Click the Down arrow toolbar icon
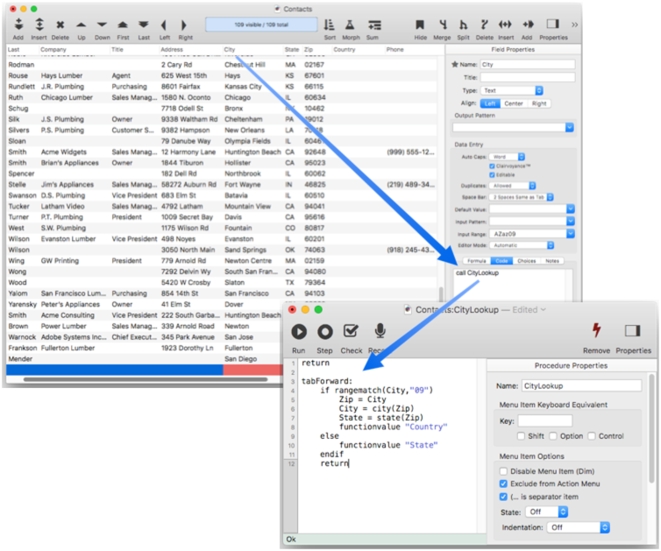This screenshot has width=661, height=551. 102,25
